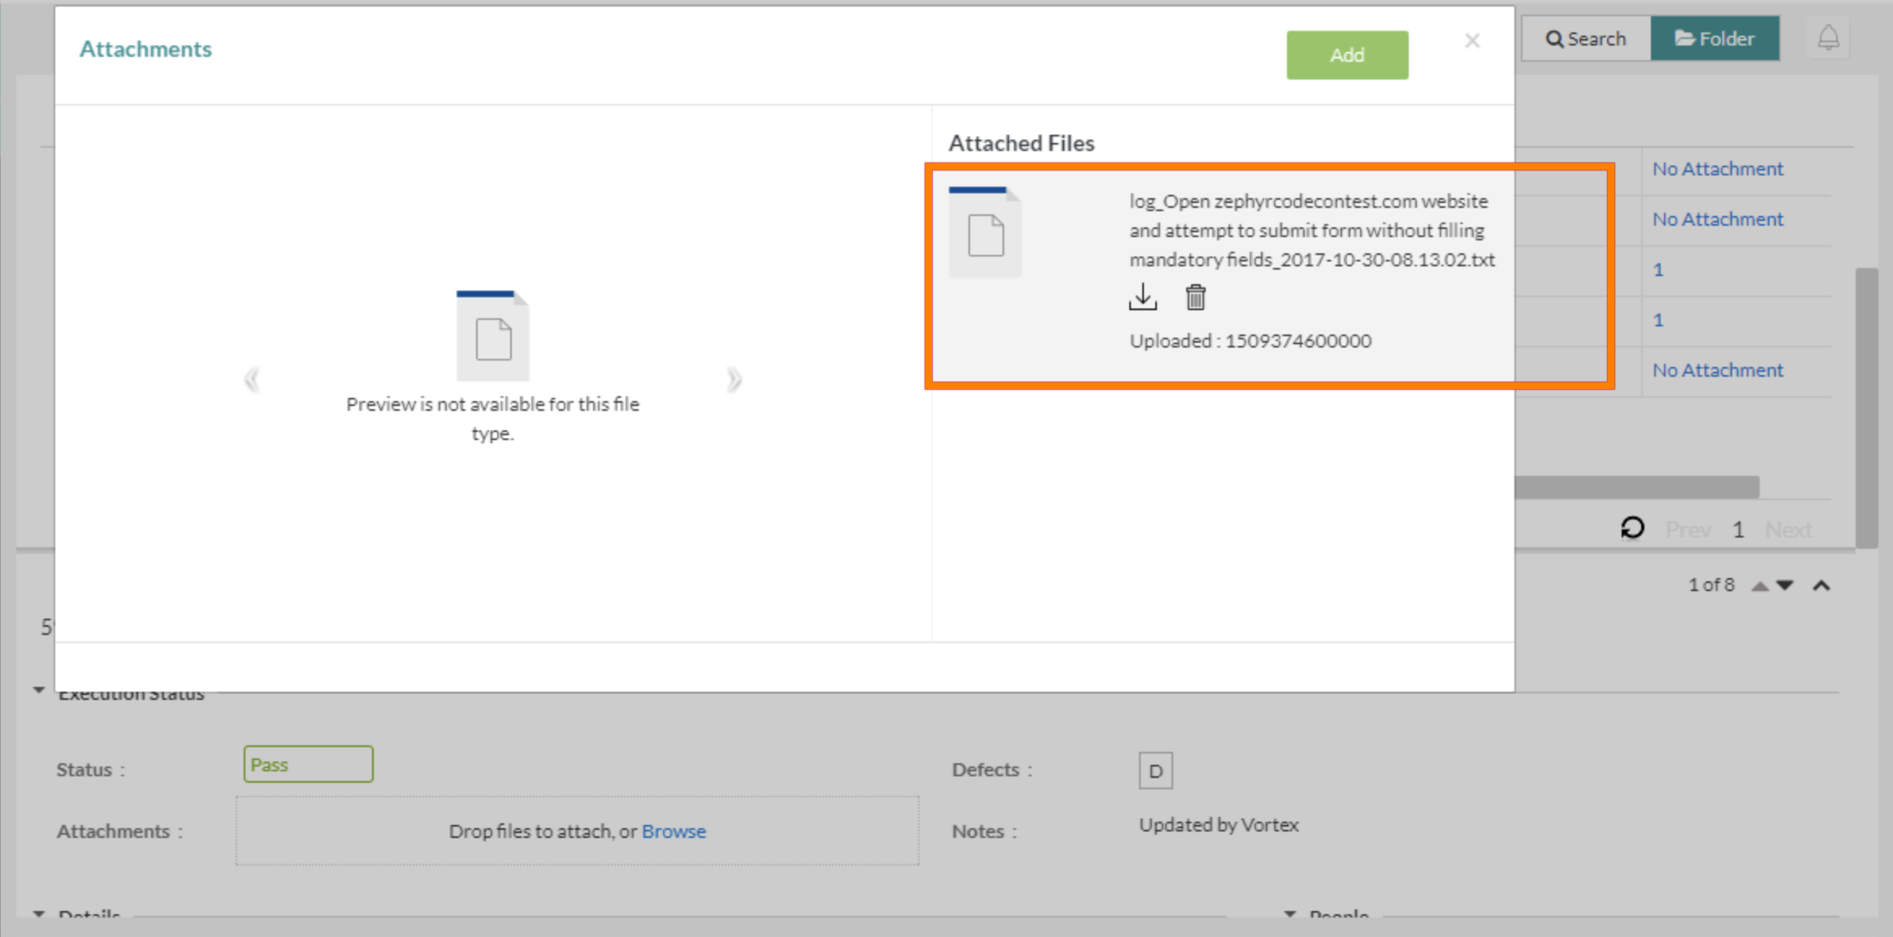Delete the attached log file with trash icon
The image size is (1893, 937).
[x=1195, y=297]
